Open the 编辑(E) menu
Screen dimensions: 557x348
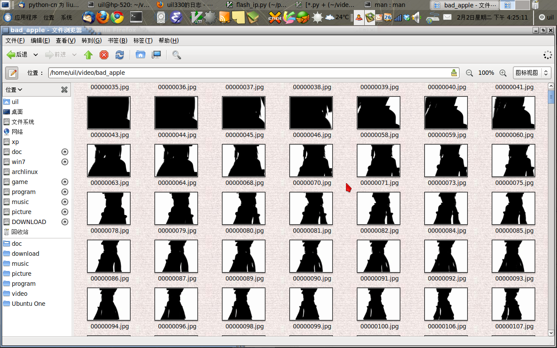[40, 40]
